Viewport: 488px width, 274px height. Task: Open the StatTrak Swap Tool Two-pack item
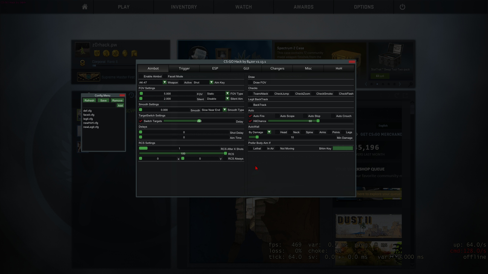point(390,61)
